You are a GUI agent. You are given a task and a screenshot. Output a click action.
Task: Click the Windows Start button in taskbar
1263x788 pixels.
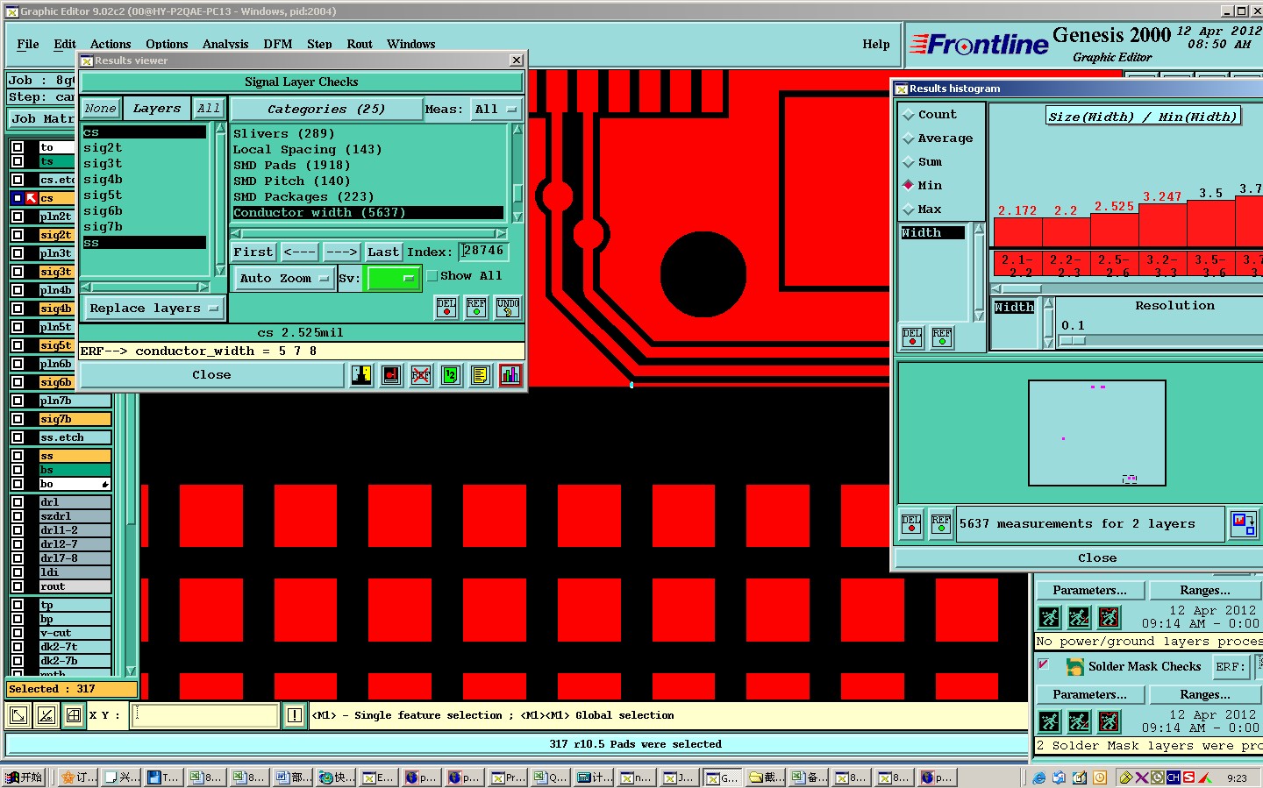[25, 777]
